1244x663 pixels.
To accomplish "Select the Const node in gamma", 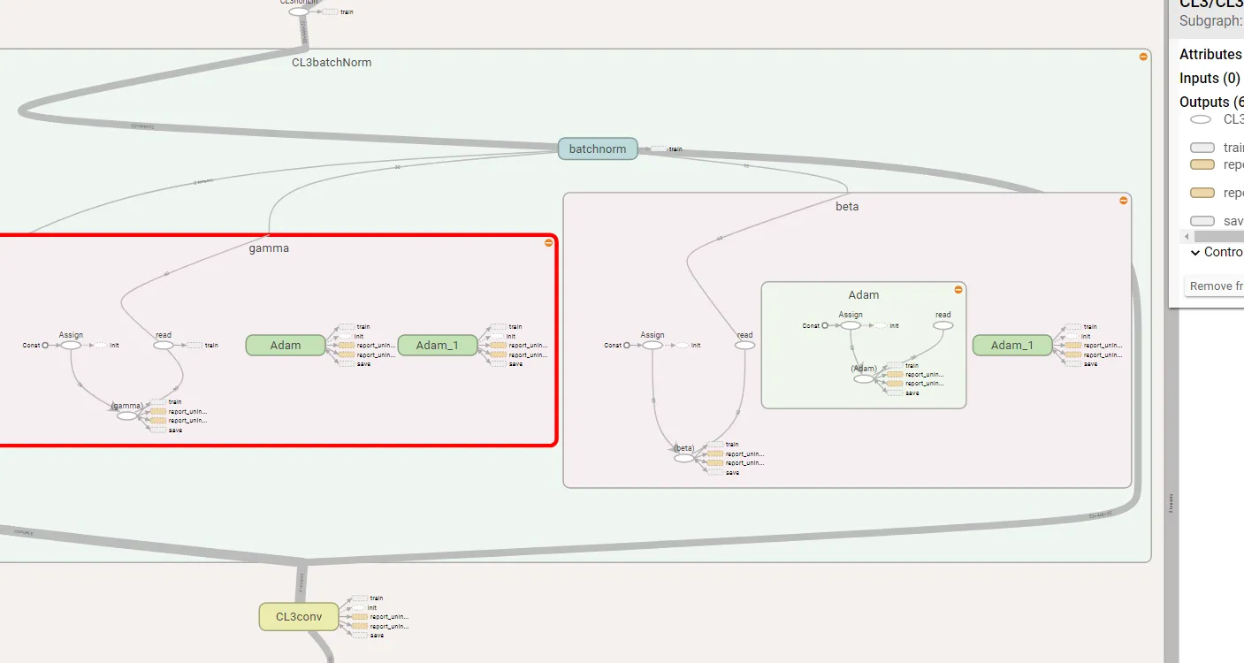I will tap(45, 346).
